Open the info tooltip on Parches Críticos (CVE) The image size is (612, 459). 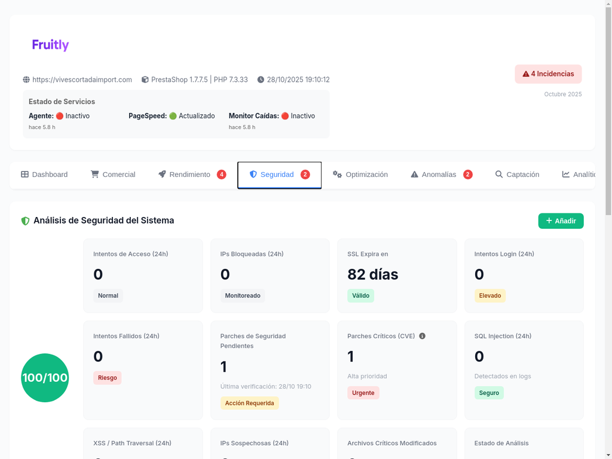tap(423, 336)
